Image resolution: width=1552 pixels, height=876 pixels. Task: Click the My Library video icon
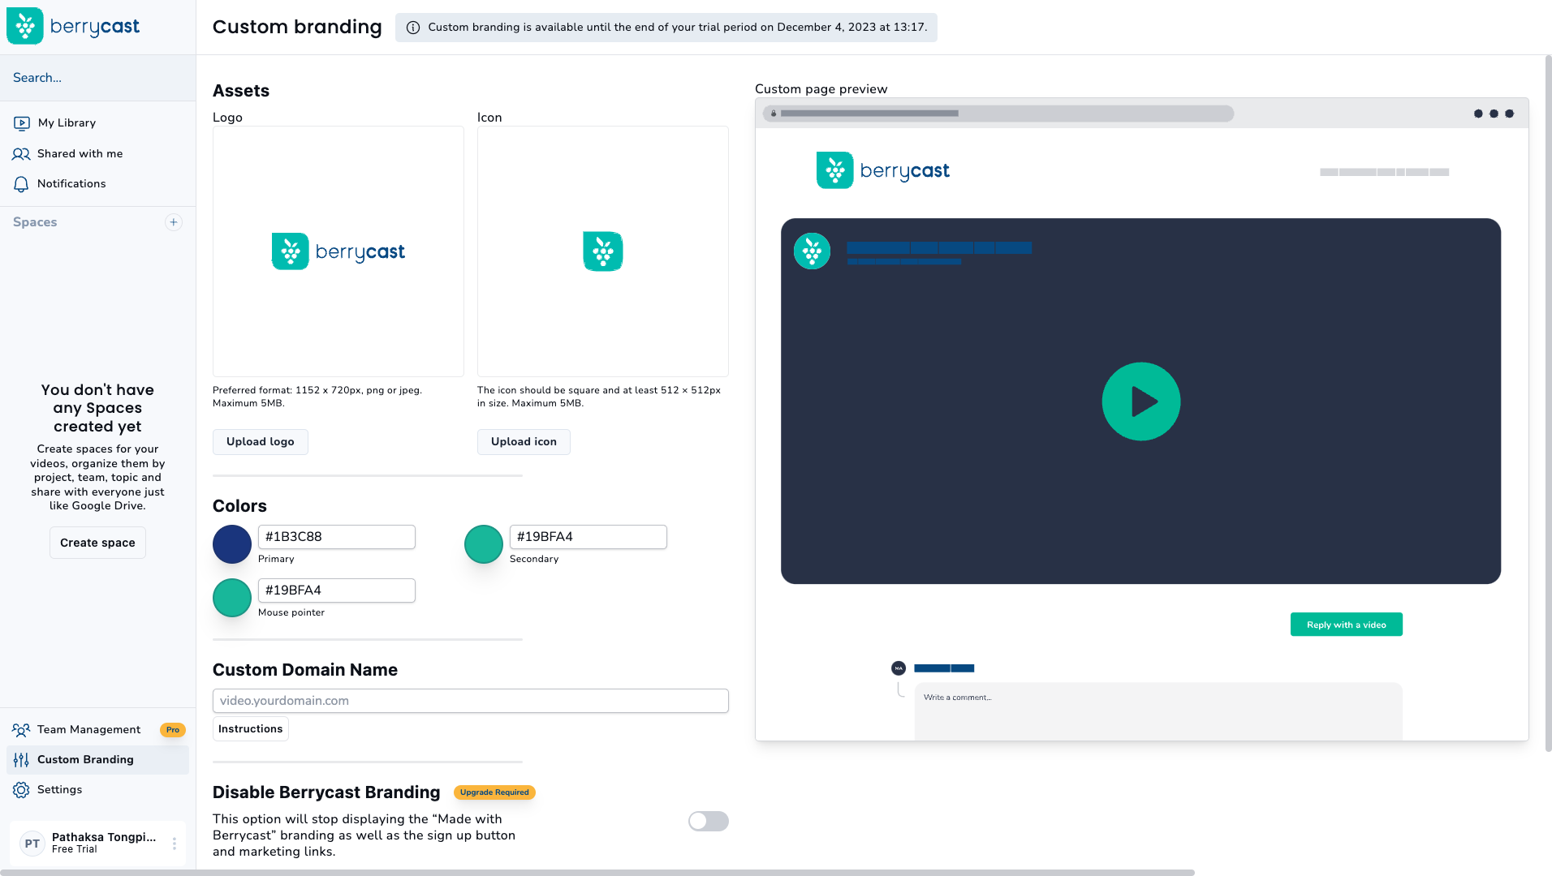[x=22, y=123]
